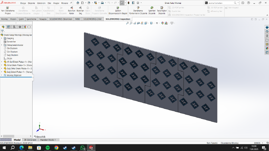Click the Save icon
The height and width of the screenshot is (151, 269).
(x=96, y=3)
